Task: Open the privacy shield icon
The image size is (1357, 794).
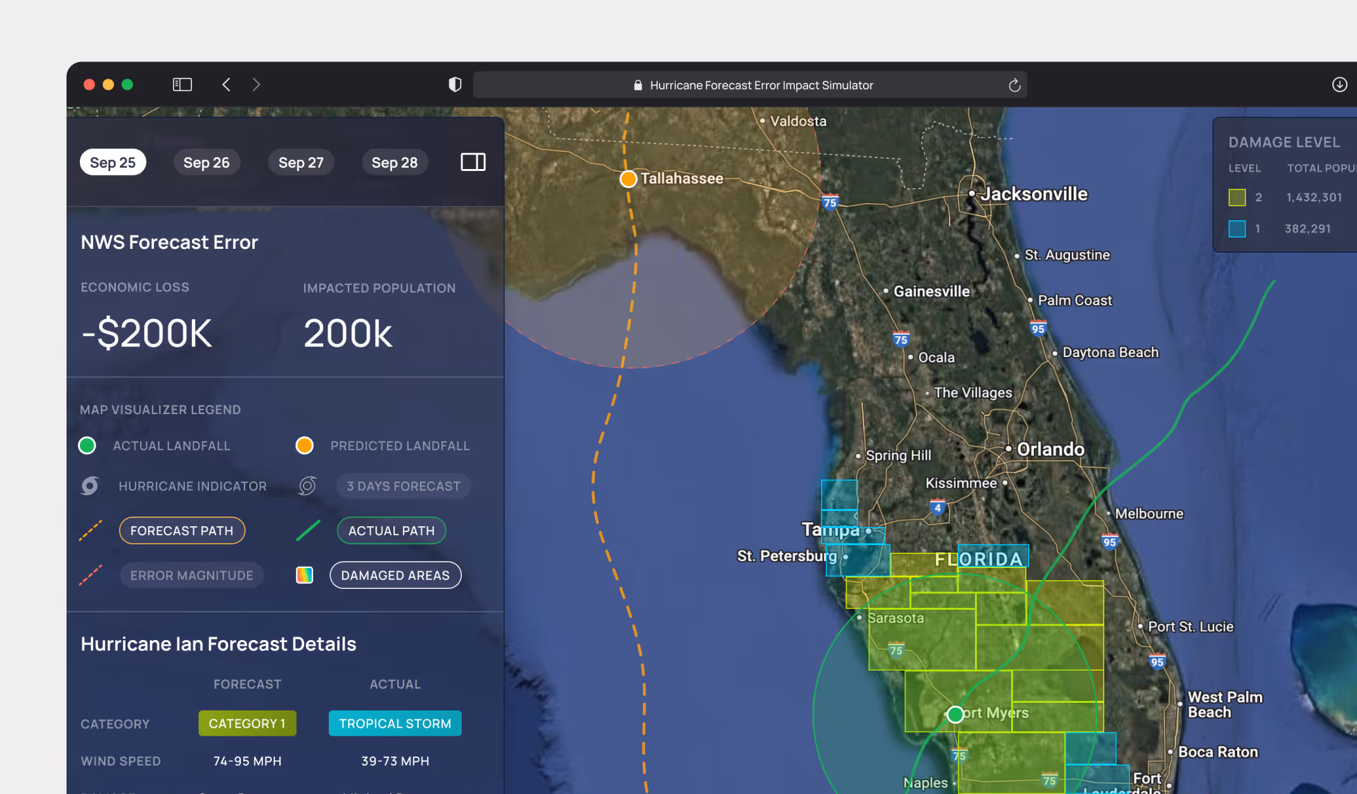Action: [455, 84]
